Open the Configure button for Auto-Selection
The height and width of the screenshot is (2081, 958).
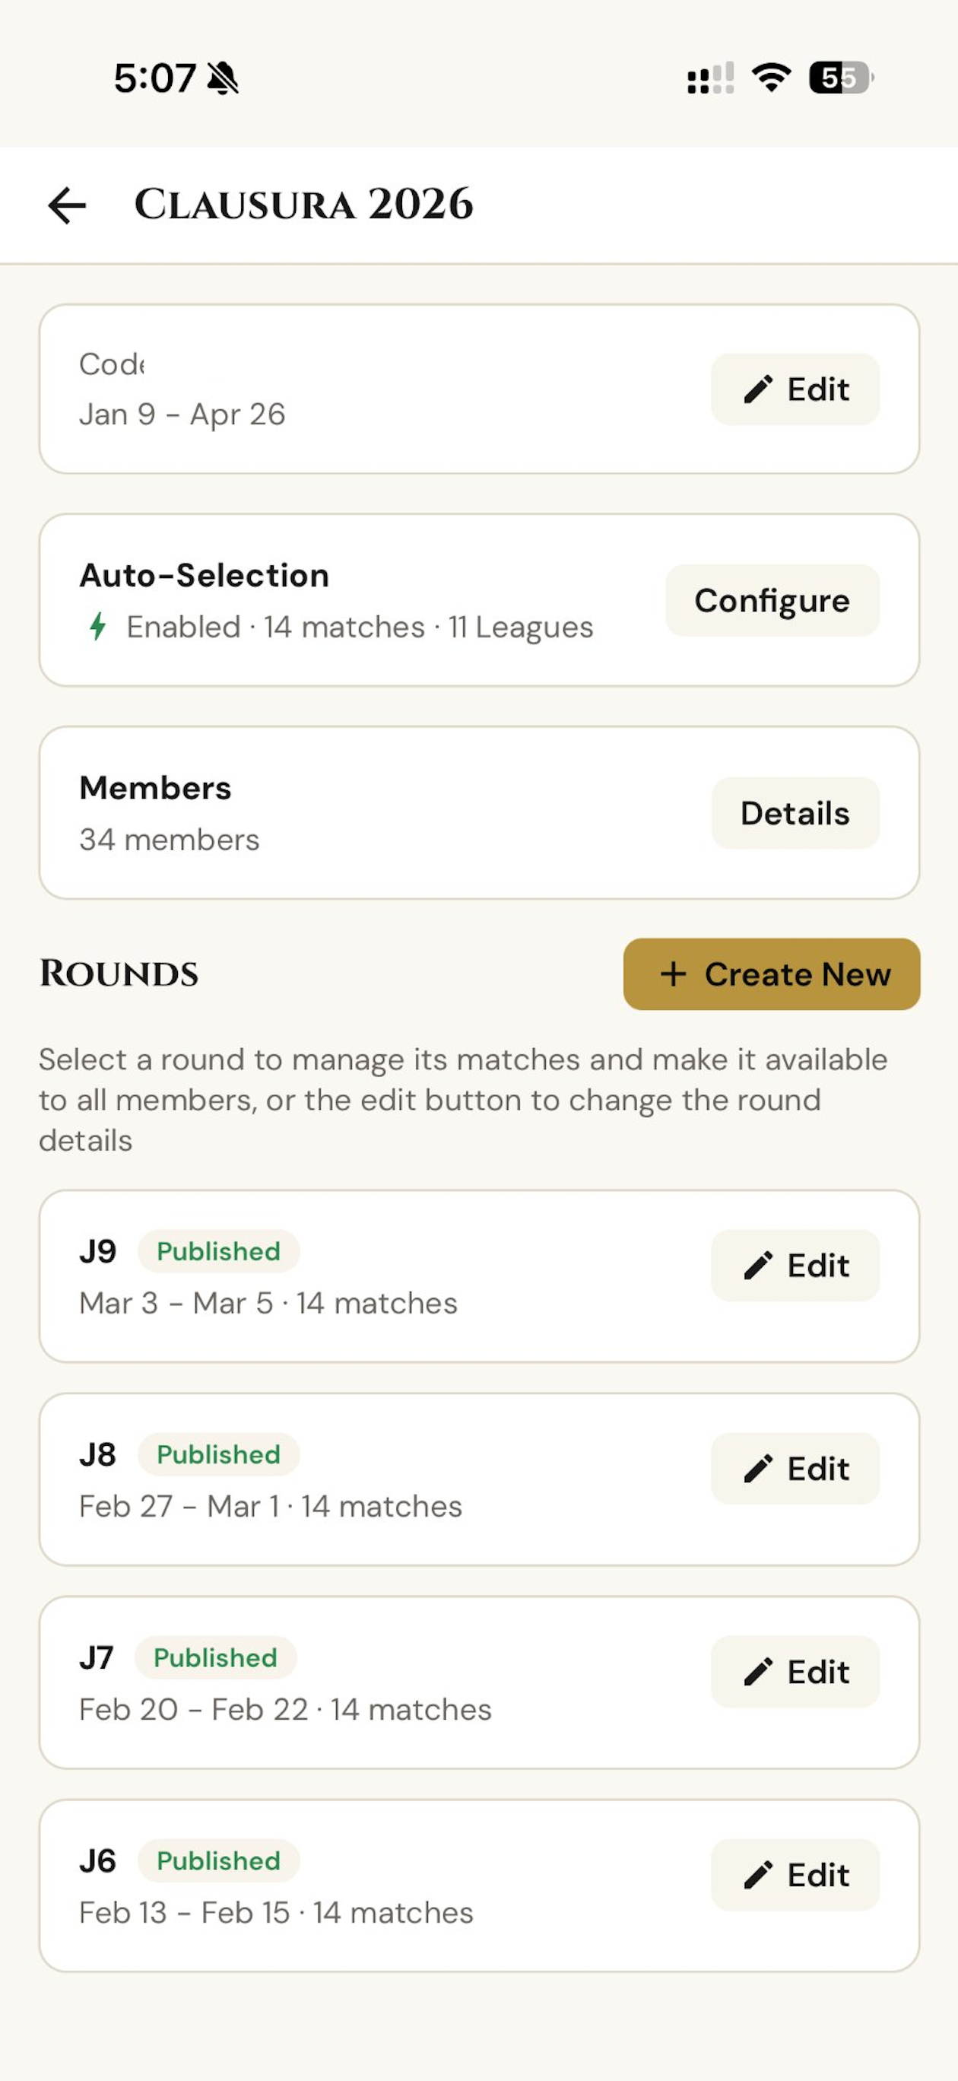click(x=772, y=600)
